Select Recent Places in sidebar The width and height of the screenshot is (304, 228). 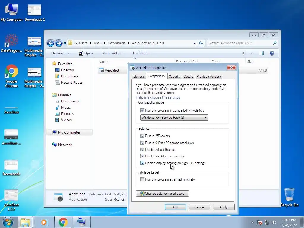(69, 83)
